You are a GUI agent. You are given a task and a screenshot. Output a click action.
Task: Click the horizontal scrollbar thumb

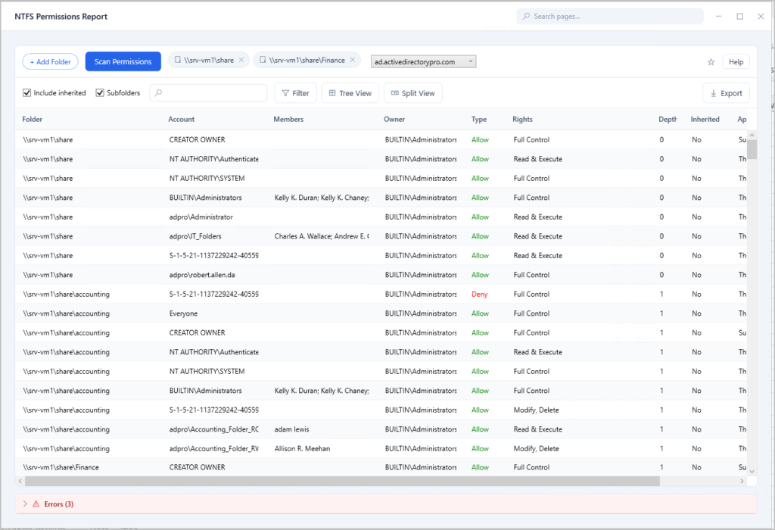tap(342, 481)
